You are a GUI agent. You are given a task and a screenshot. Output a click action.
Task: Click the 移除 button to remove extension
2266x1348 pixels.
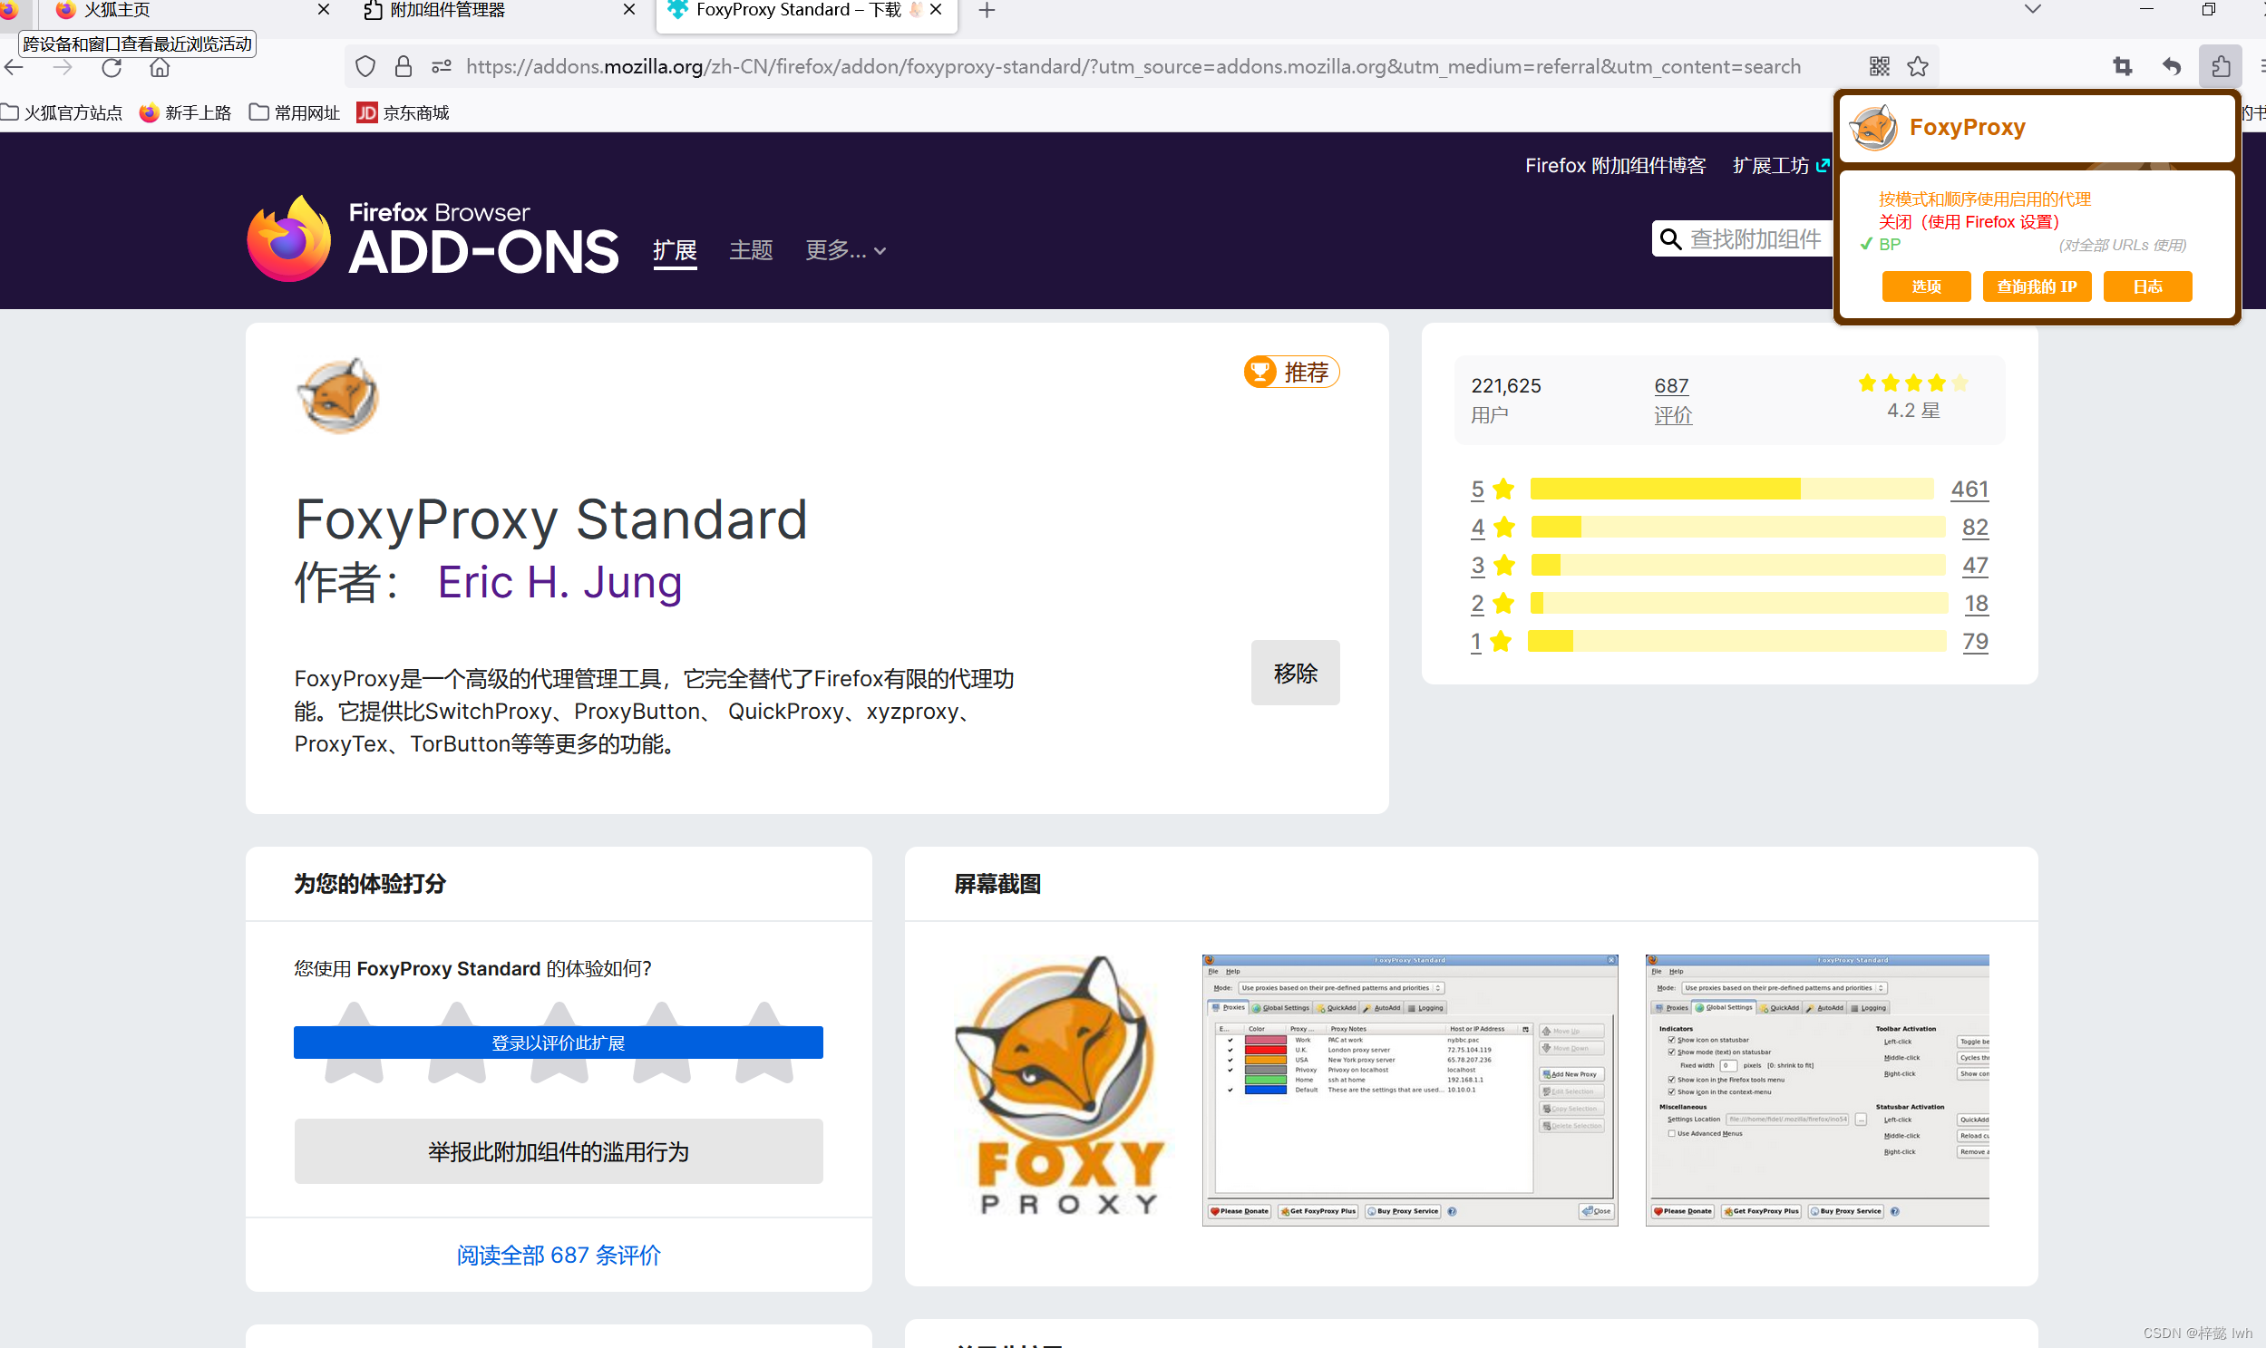pyautogui.click(x=1295, y=673)
